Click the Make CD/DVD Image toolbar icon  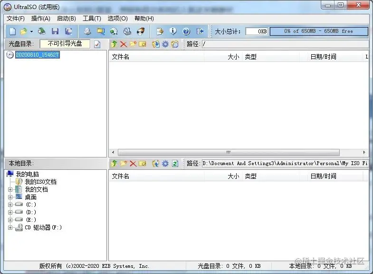click(87, 31)
